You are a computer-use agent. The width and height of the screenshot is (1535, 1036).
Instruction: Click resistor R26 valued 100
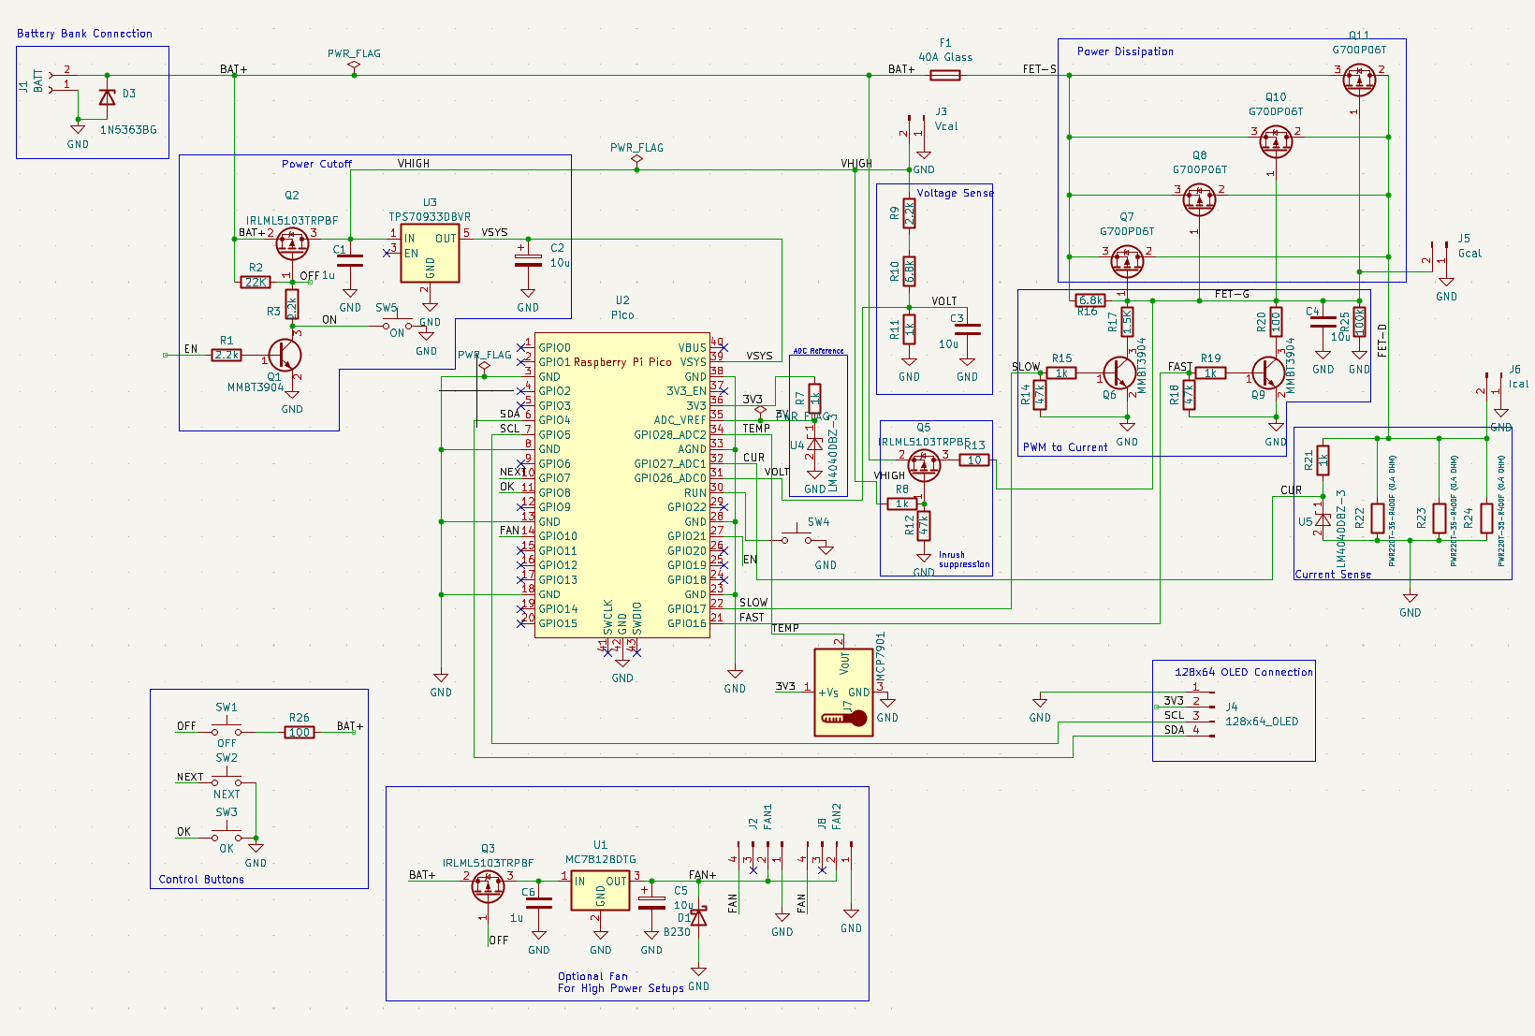pyautogui.click(x=299, y=732)
